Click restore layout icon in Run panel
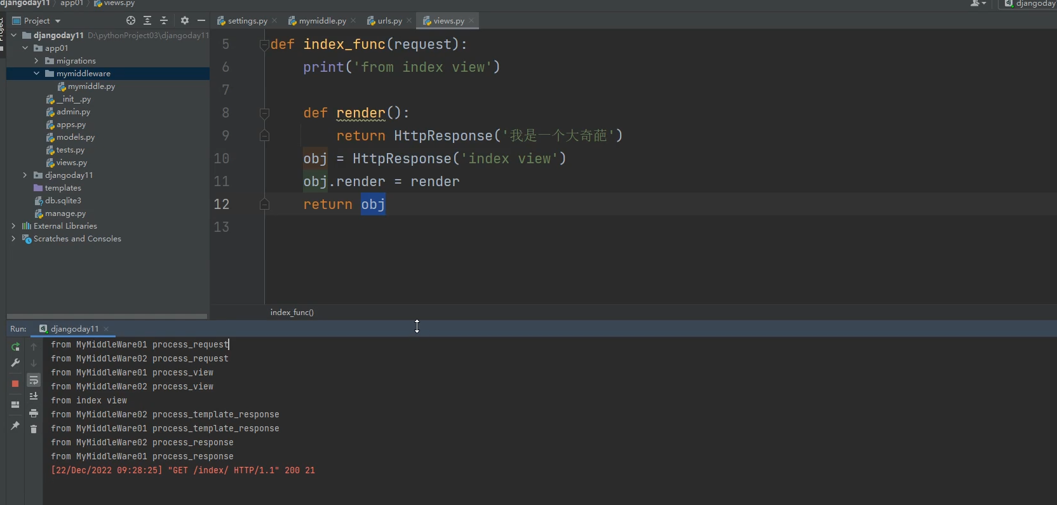Screen dimensions: 1057x505 (x=15, y=405)
